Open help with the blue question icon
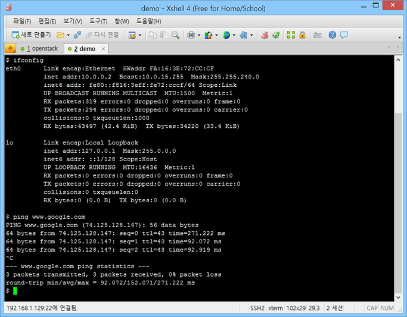407x317 pixels. pos(333,34)
